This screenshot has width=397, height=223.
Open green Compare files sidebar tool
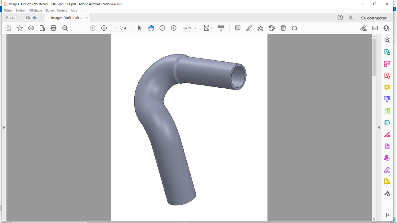(x=387, y=111)
